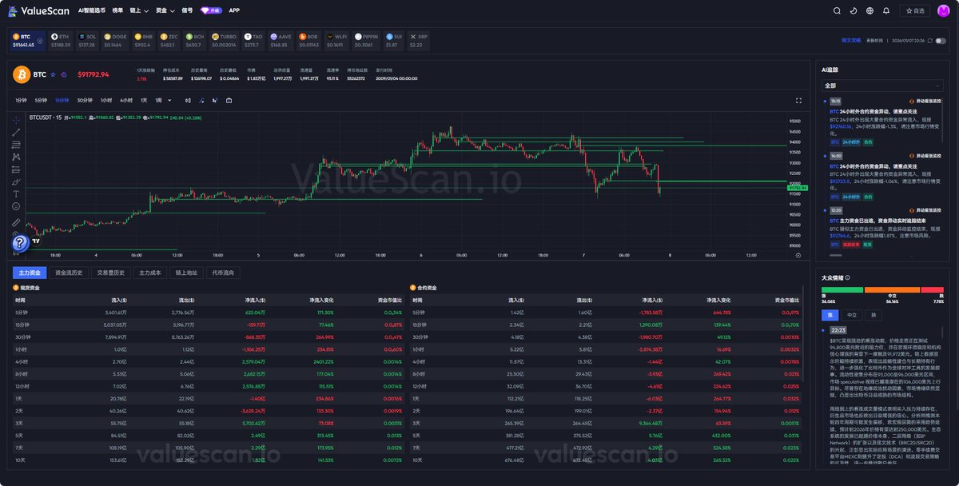Expand the 链上 menu
959x486 pixels.
[140, 10]
